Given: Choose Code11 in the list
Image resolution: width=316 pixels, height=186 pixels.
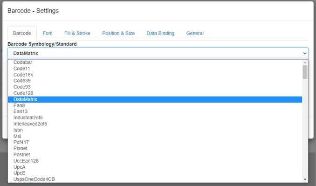Looking at the screenshot, I should pyautogui.click(x=155, y=69).
